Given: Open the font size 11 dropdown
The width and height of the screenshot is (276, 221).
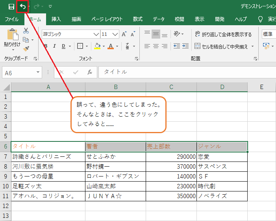Looking at the screenshot, I should pyautogui.click(x=115, y=34).
